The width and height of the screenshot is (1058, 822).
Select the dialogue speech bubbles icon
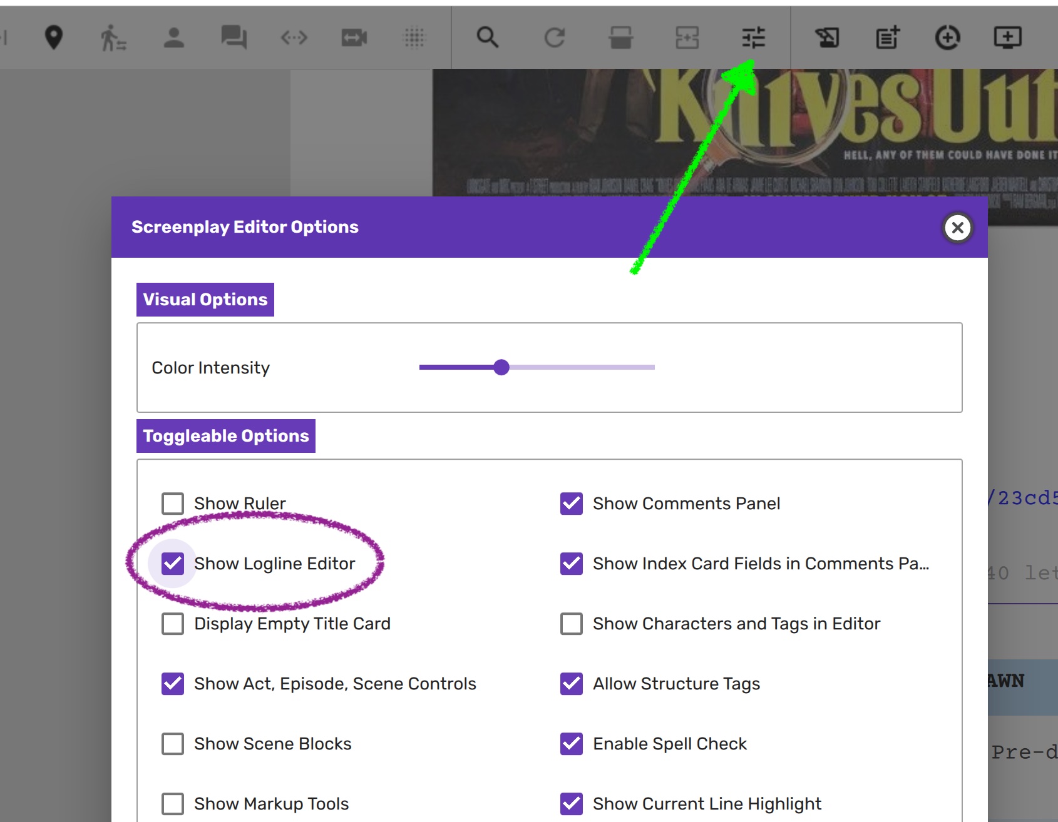(234, 38)
